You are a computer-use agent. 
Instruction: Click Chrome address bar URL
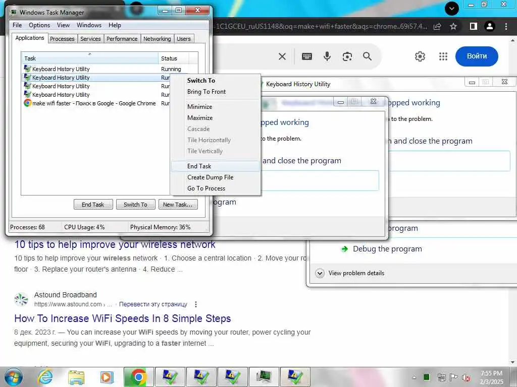pyautogui.click(x=321, y=26)
